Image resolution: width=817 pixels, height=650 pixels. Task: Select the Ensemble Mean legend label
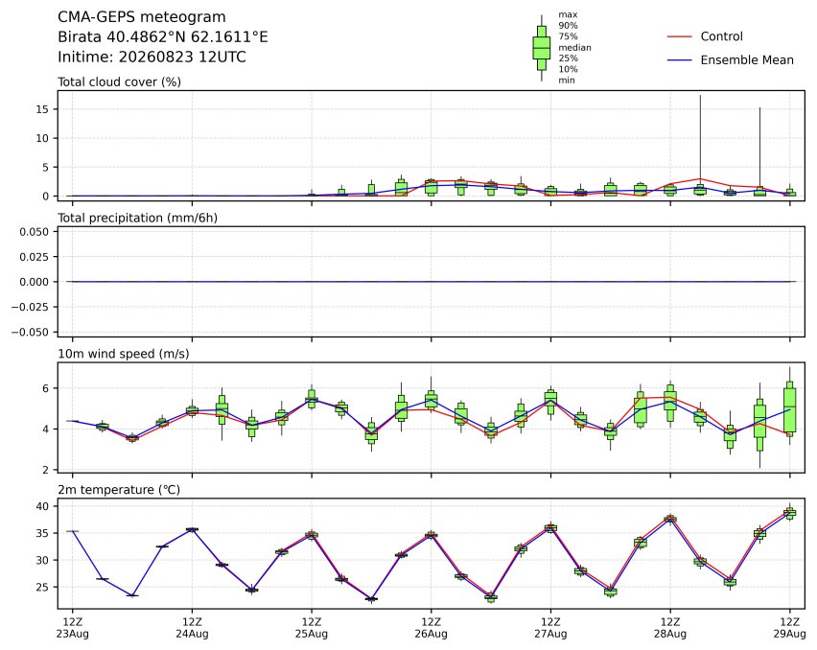747,59
